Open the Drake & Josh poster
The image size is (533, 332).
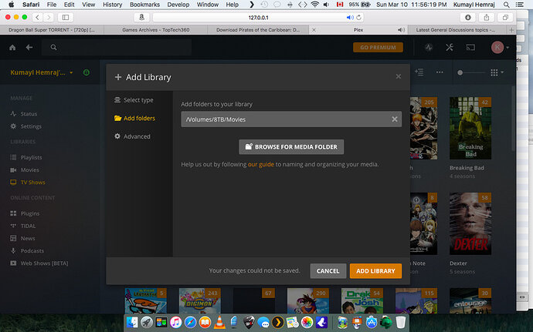tap(362, 300)
